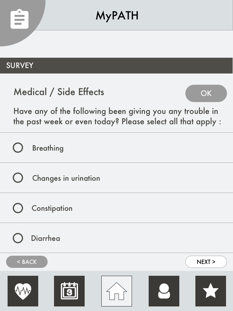
Task: Open the star favorites tab
Action: tap(211, 291)
